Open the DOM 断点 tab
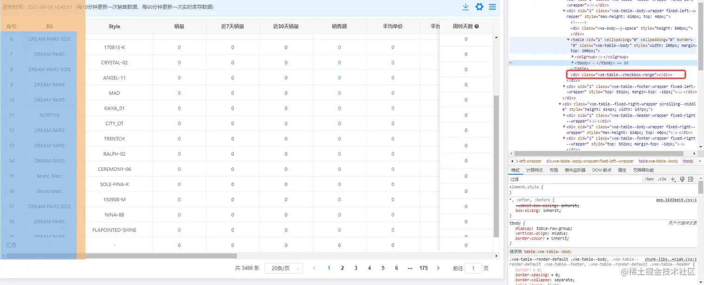Image resolution: width=704 pixels, height=285 pixels. (x=602, y=170)
